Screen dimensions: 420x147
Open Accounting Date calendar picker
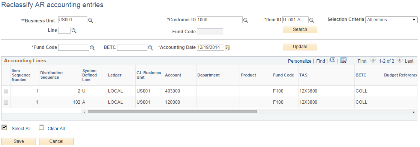[x=227, y=48]
